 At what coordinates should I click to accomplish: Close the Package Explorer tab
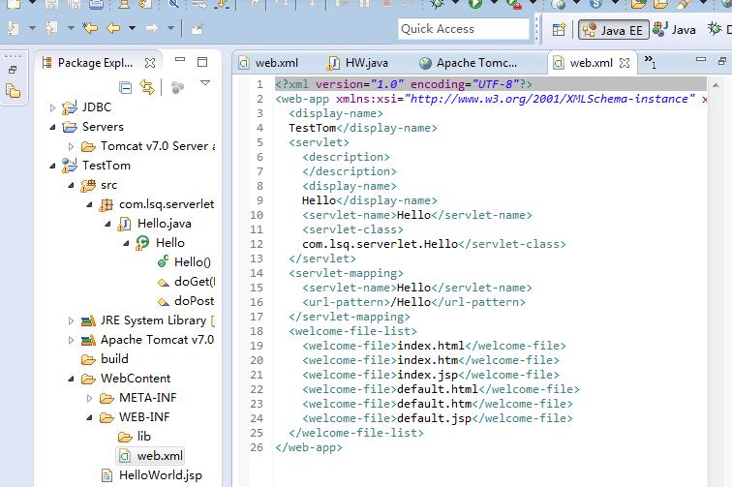[x=150, y=63]
